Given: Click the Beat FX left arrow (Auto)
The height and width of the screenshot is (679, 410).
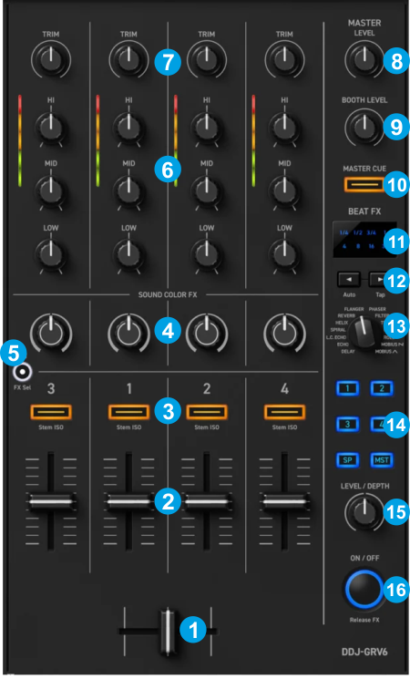Looking at the screenshot, I should 349,280.
